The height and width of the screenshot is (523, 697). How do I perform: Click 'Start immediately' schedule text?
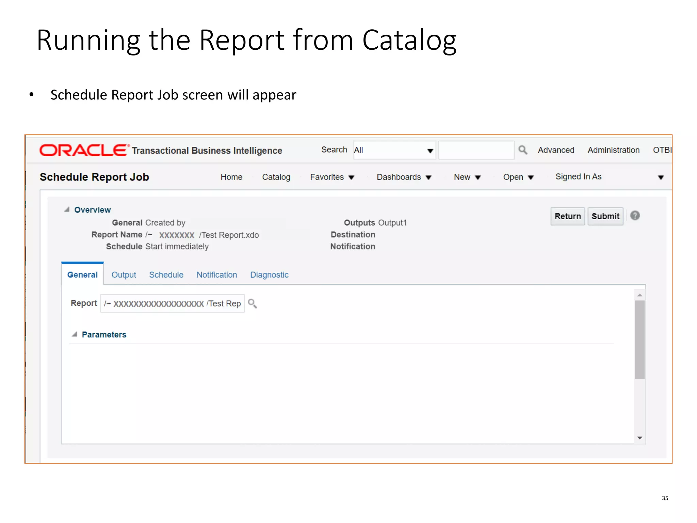[x=177, y=247]
